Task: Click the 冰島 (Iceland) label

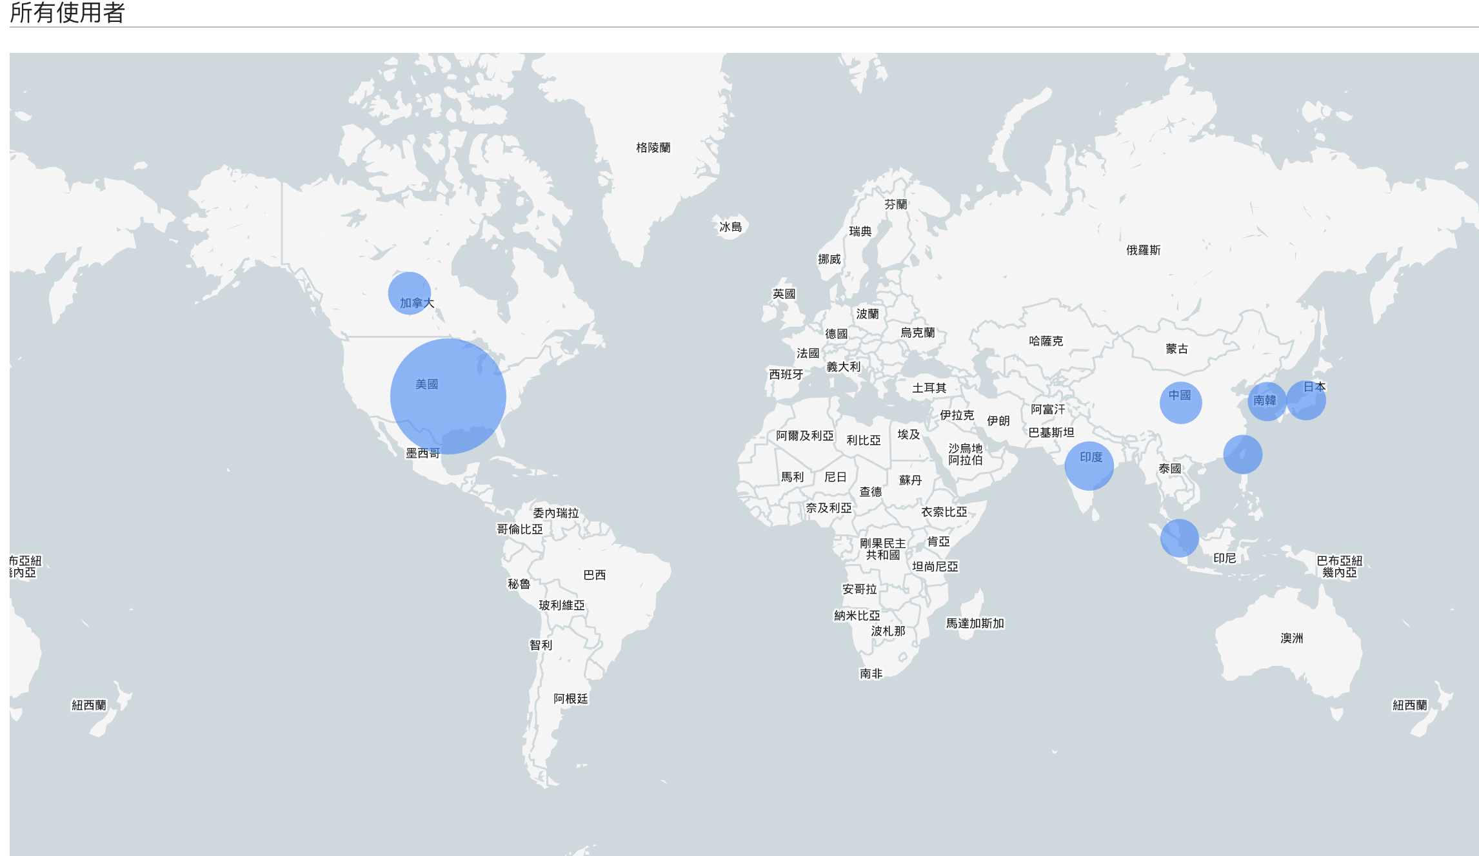Action: pos(730,227)
